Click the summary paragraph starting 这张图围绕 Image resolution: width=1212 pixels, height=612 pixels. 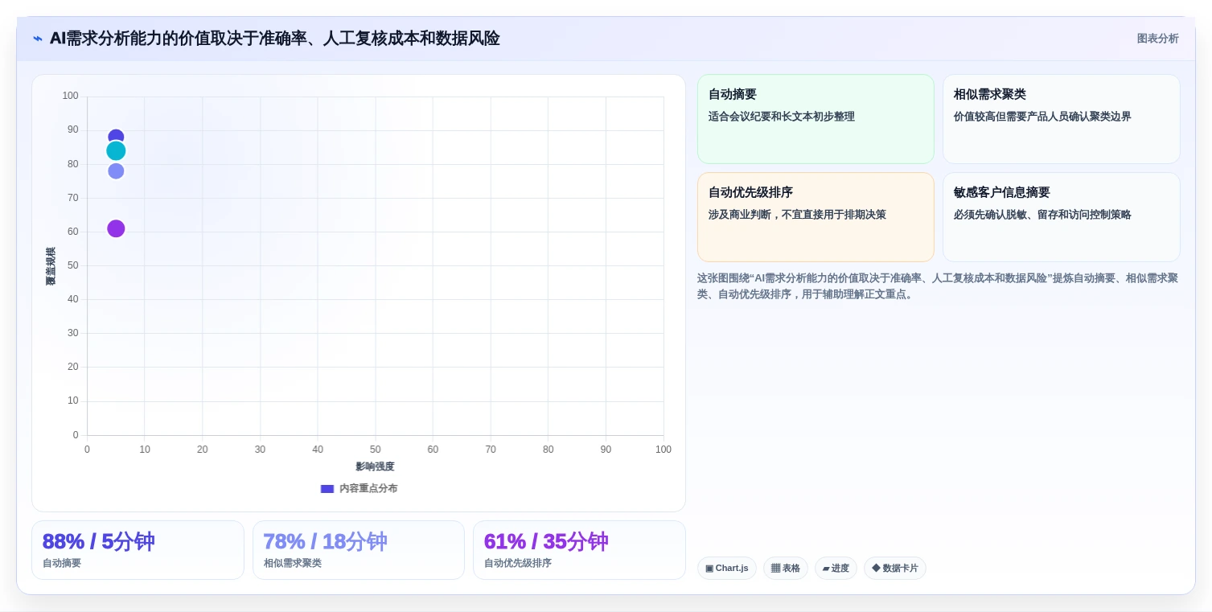click(x=938, y=286)
